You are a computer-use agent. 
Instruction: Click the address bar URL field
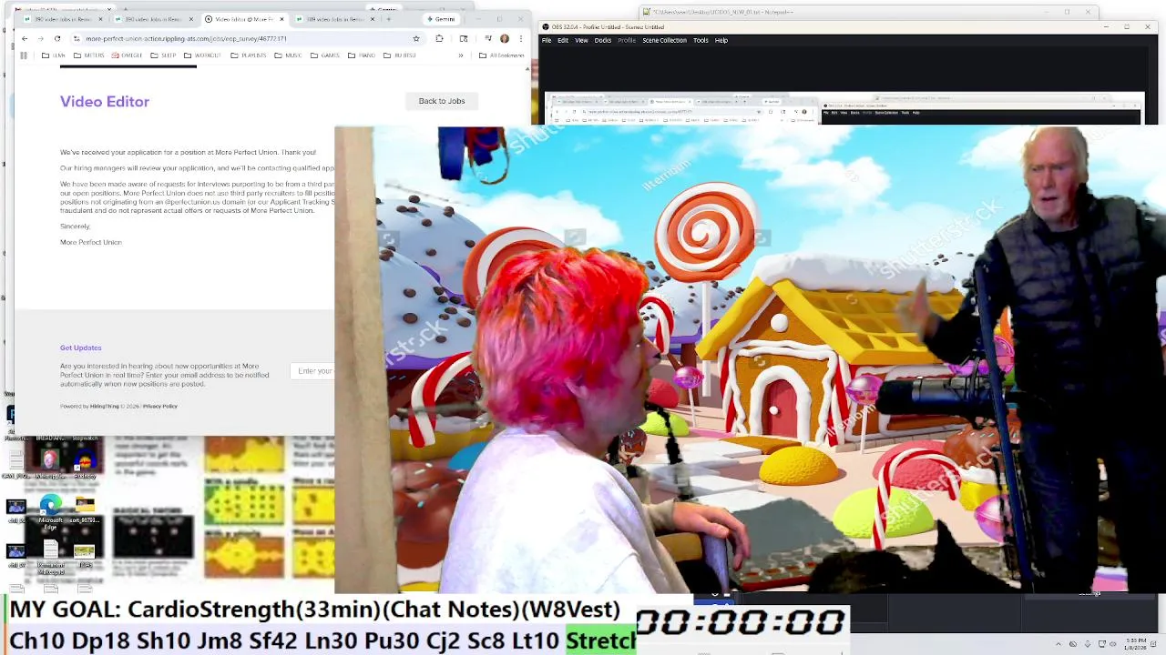pos(241,39)
